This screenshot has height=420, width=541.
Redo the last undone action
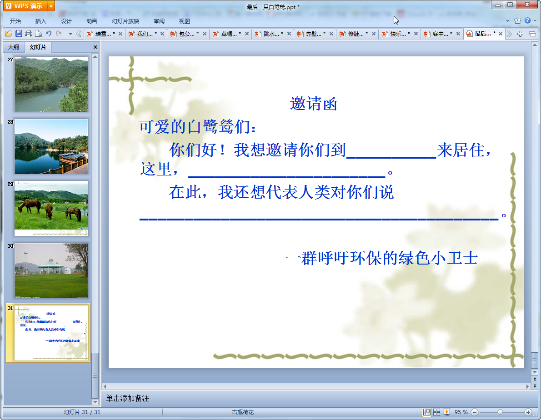[59, 34]
